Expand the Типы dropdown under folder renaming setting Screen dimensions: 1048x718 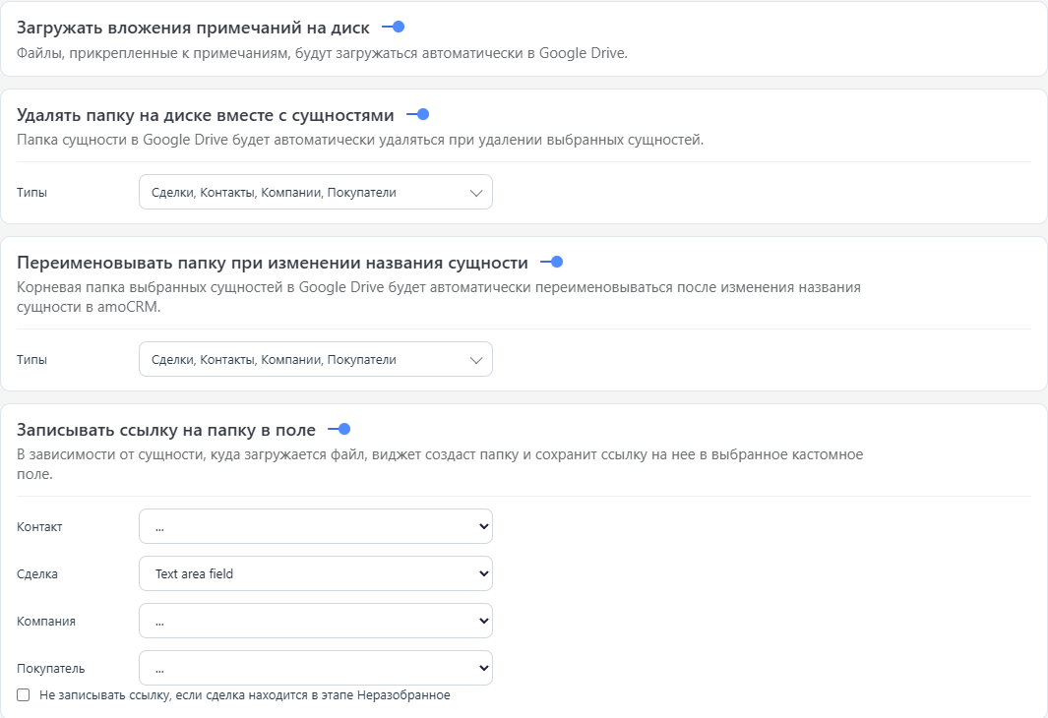pyautogui.click(x=315, y=359)
